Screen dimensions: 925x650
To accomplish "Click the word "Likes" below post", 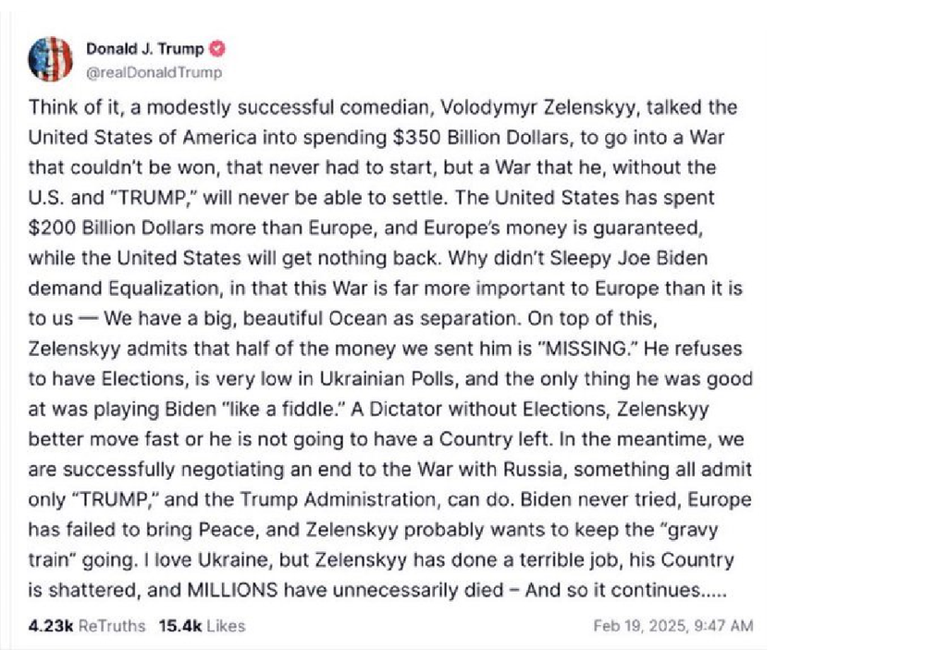I will pyautogui.click(x=226, y=626).
